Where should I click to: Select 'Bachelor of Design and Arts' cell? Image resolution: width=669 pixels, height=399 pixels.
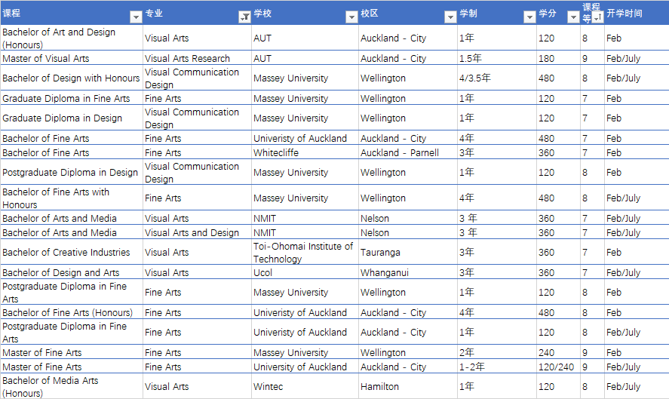pyautogui.click(x=72, y=273)
